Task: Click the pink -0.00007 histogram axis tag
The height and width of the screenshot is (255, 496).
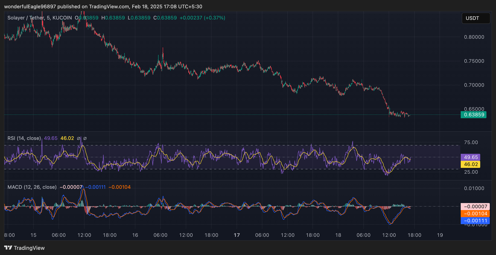Action: click(x=475, y=207)
